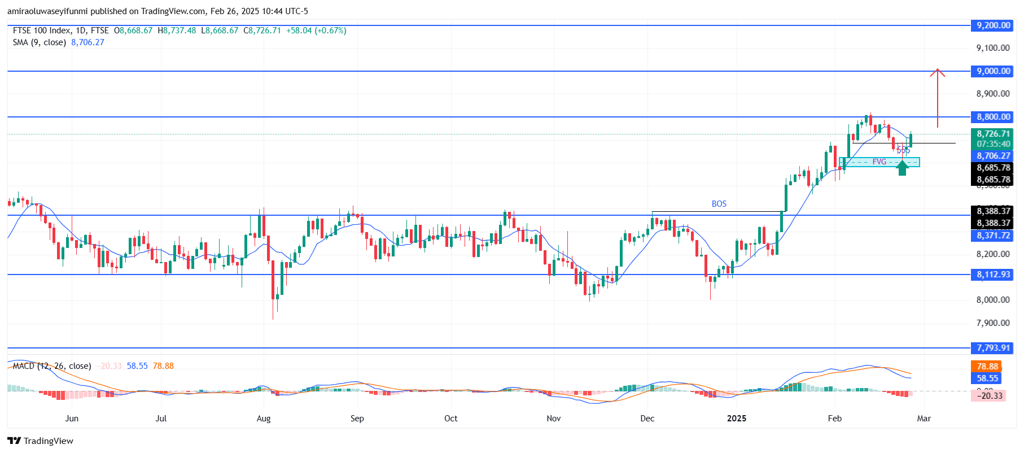
Task: Click the BOS annotation text
Action: [719, 204]
